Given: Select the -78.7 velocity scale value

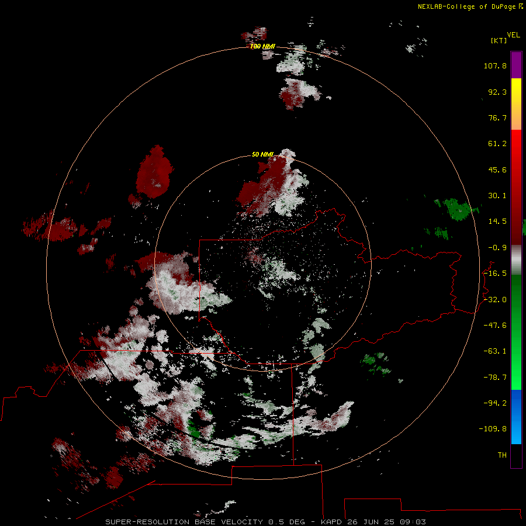Looking at the screenshot, I should point(495,378).
